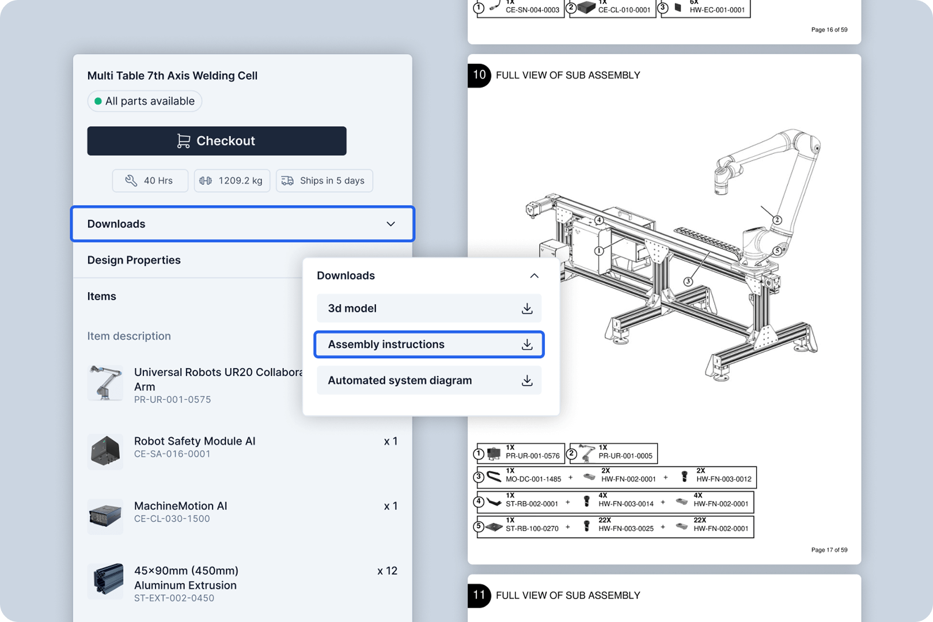
Task: Open the Item description list header
Action: coord(129,336)
